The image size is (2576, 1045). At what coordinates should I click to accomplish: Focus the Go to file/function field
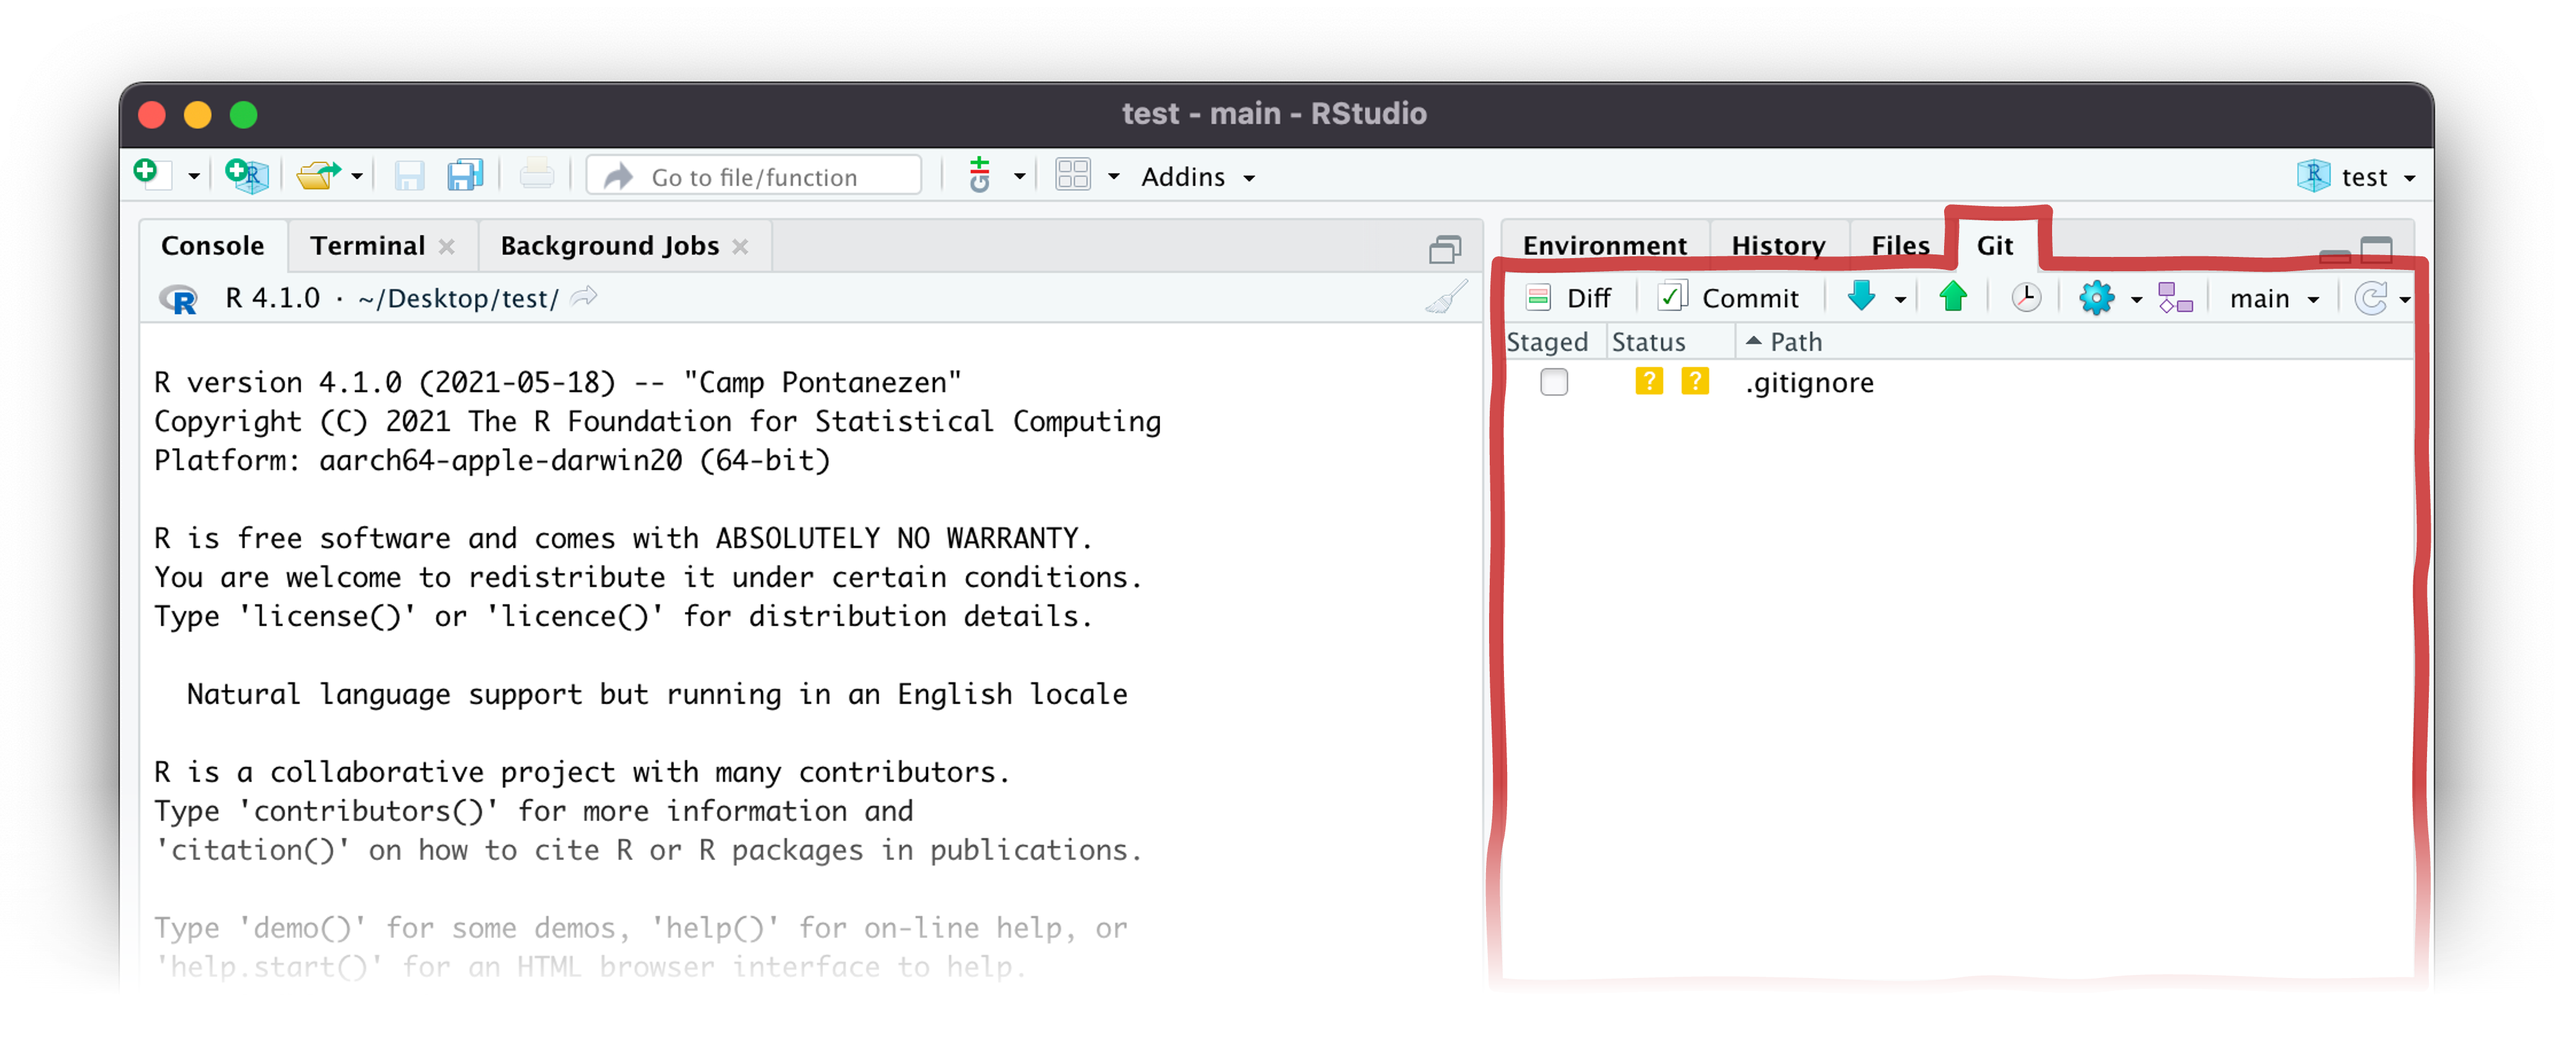tap(754, 176)
